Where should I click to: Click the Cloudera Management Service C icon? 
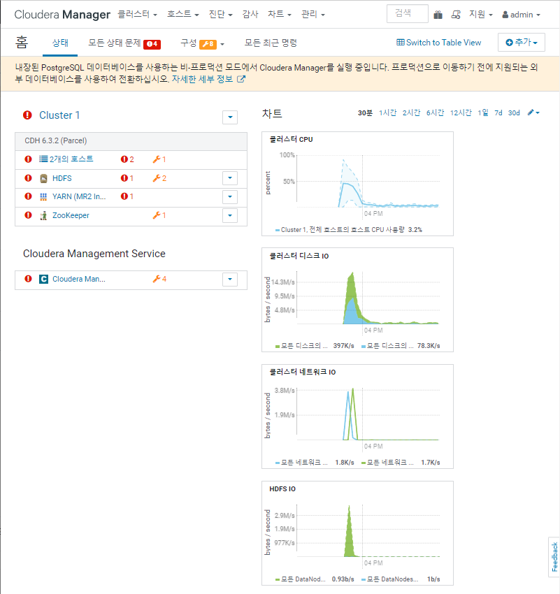click(x=43, y=280)
